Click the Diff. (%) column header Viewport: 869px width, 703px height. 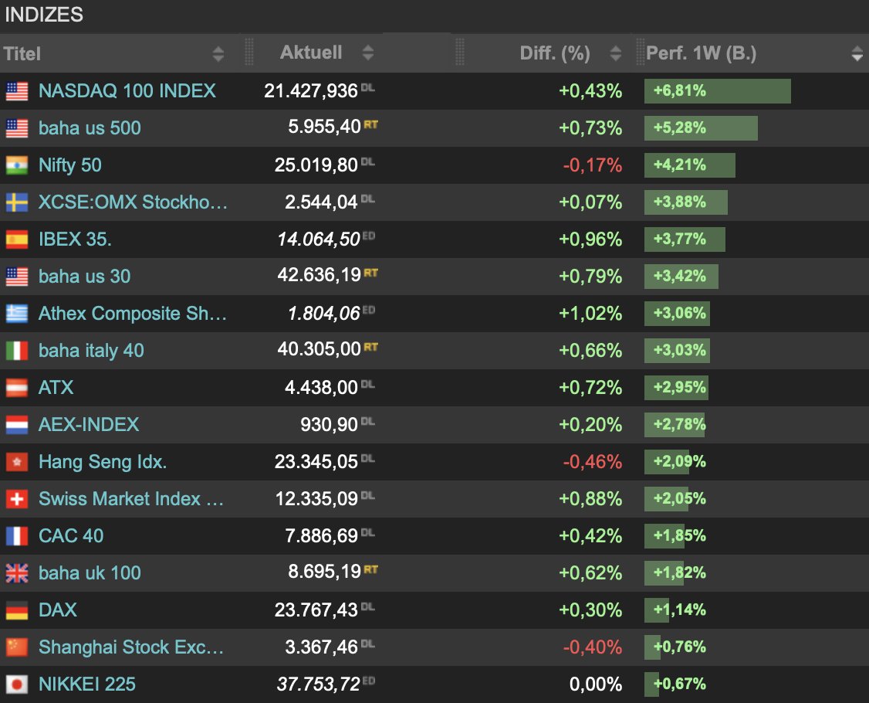click(555, 53)
